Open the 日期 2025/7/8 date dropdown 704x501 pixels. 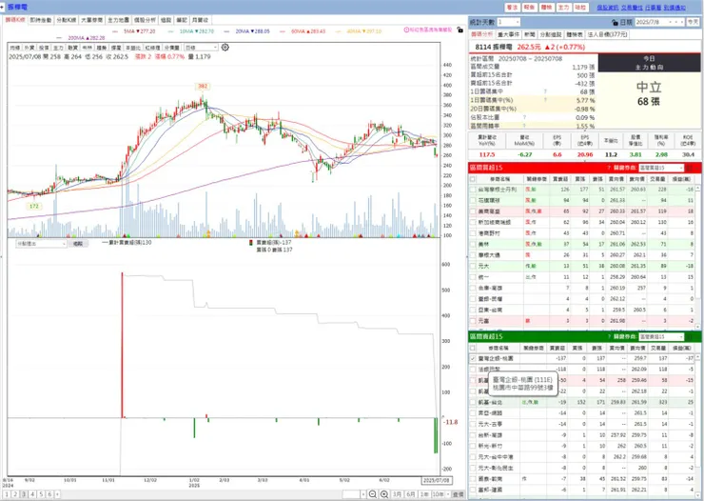coord(659,22)
